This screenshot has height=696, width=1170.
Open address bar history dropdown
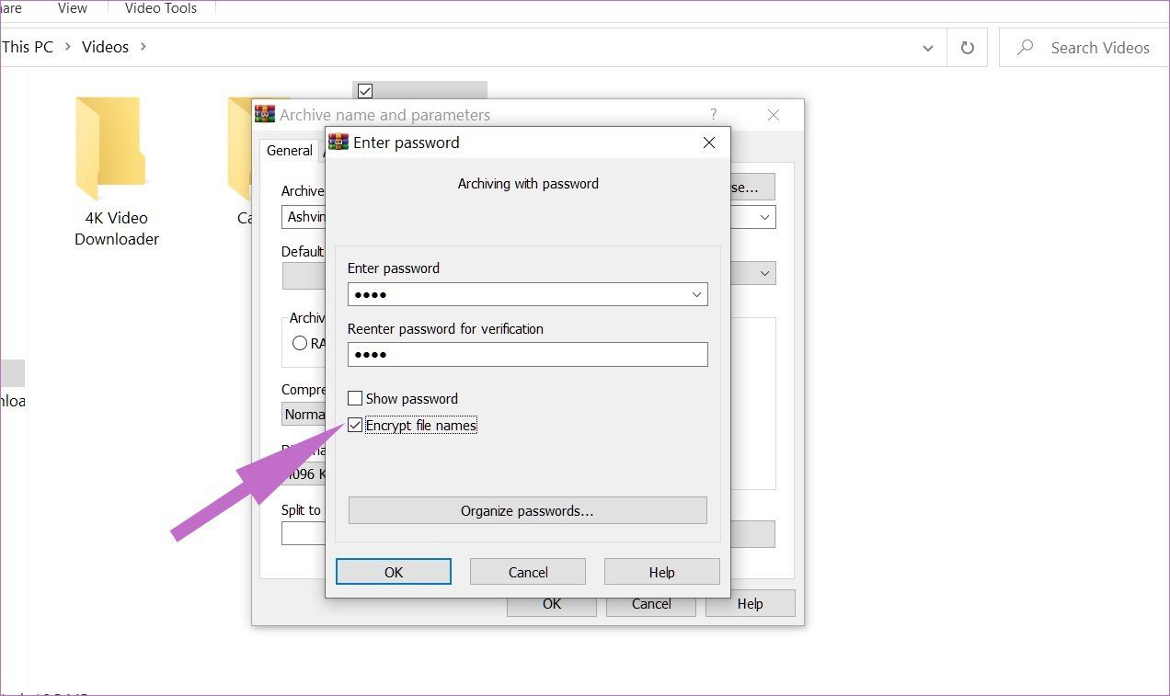[928, 48]
